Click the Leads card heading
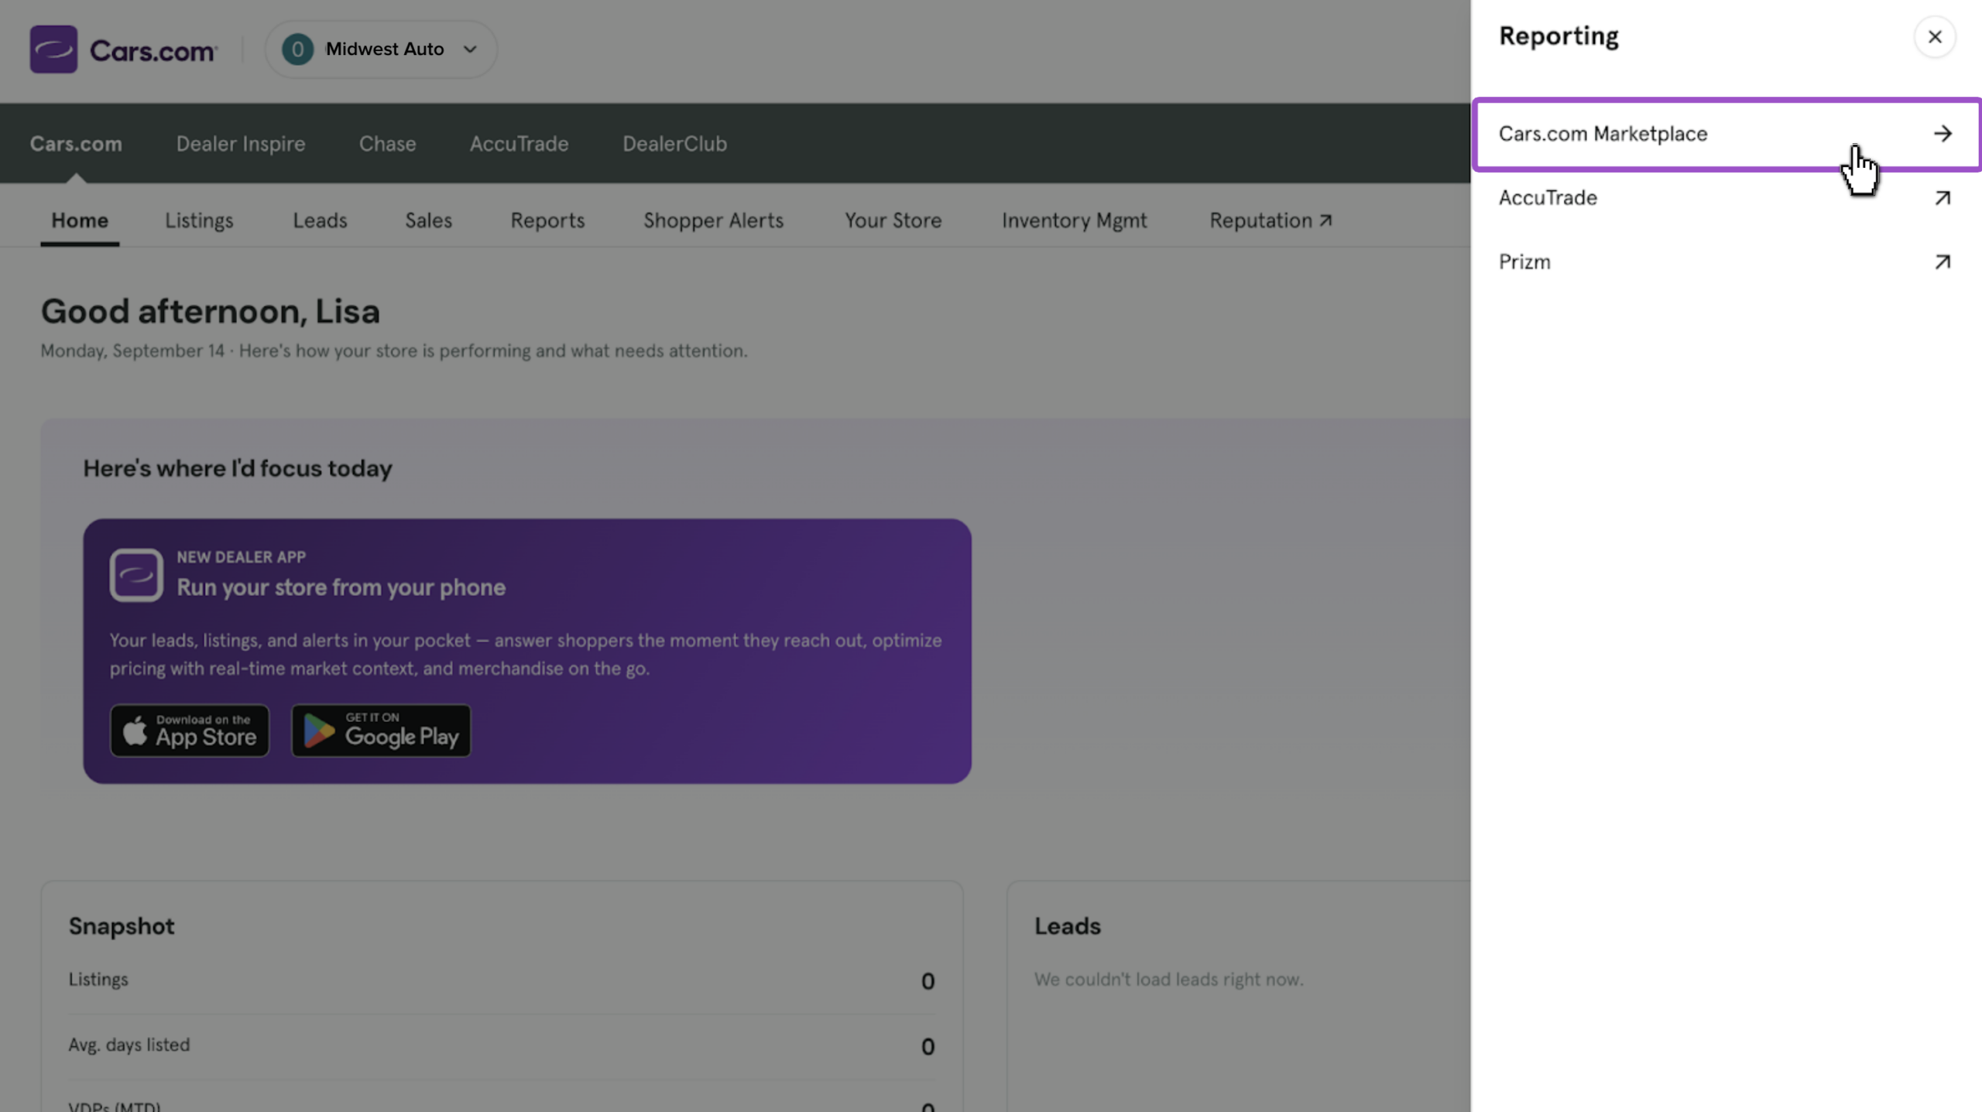The height and width of the screenshot is (1112, 1982). (x=1067, y=926)
